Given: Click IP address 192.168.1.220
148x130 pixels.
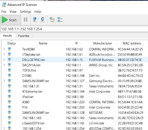Looking at the screenshot, I should pyautogui.click(x=75, y=102).
